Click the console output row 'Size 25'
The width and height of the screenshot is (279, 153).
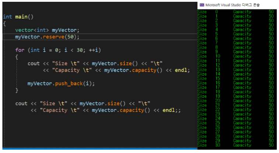(x=236, y=123)
